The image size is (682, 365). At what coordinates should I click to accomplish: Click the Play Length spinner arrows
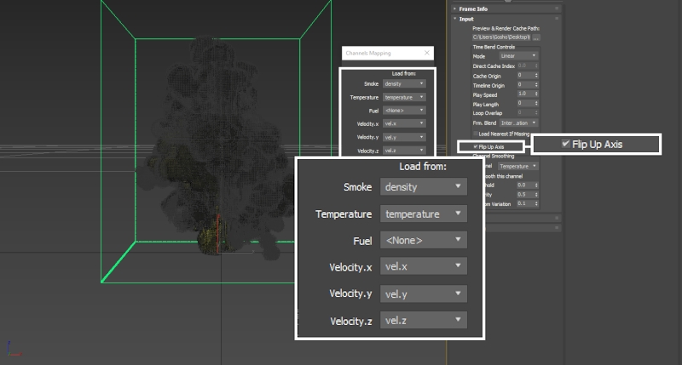click(535, 104)
